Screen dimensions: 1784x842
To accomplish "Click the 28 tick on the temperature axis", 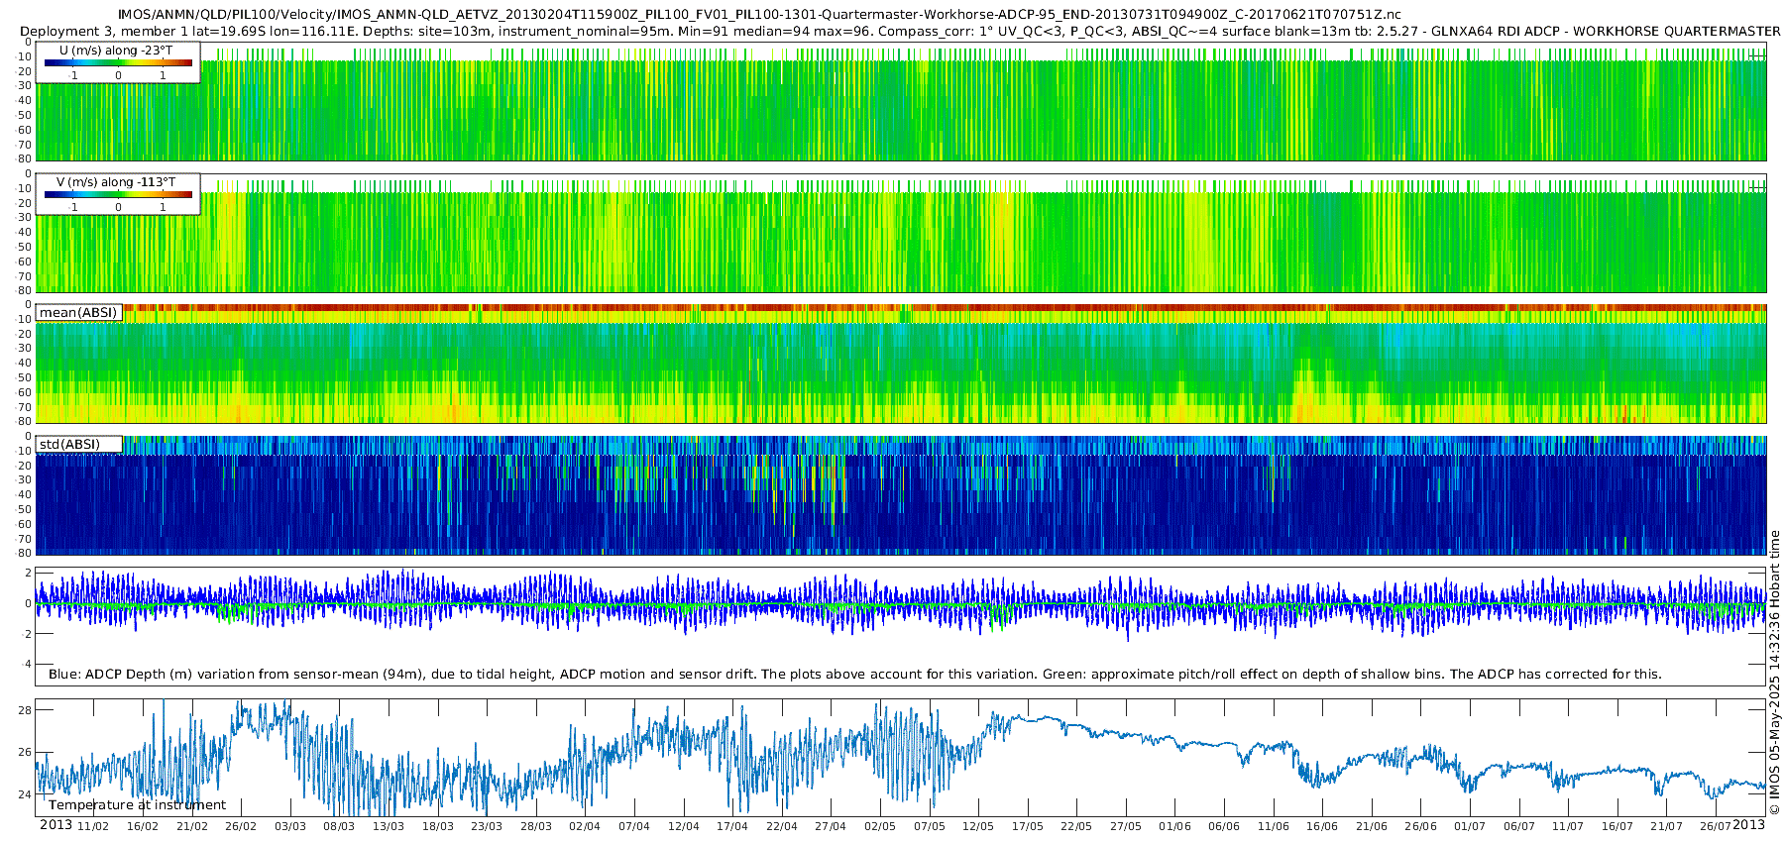I will pyautogui.click(x=26, y=710).
